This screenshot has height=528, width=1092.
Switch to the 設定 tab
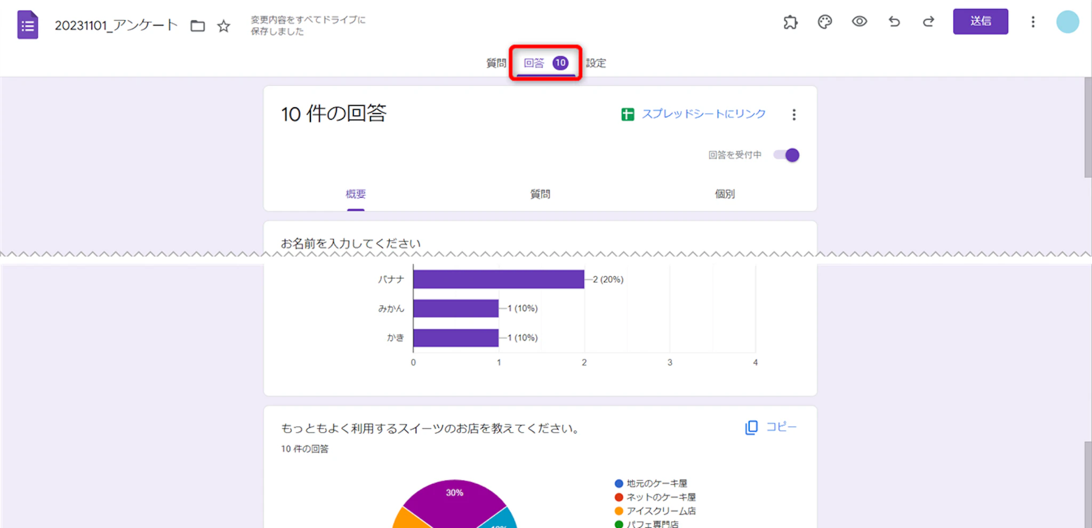tap(596, 63)
